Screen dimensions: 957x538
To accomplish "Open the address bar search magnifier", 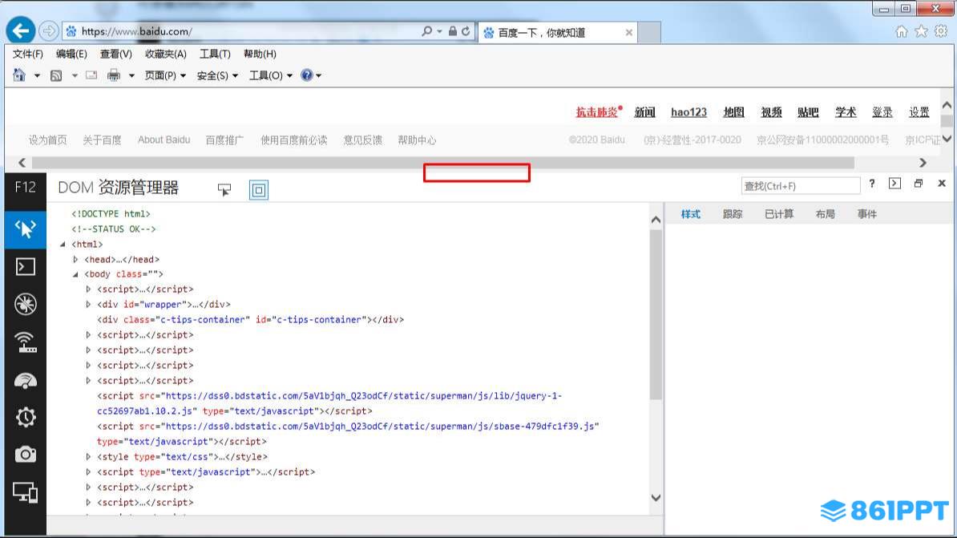I will [426, 31].
